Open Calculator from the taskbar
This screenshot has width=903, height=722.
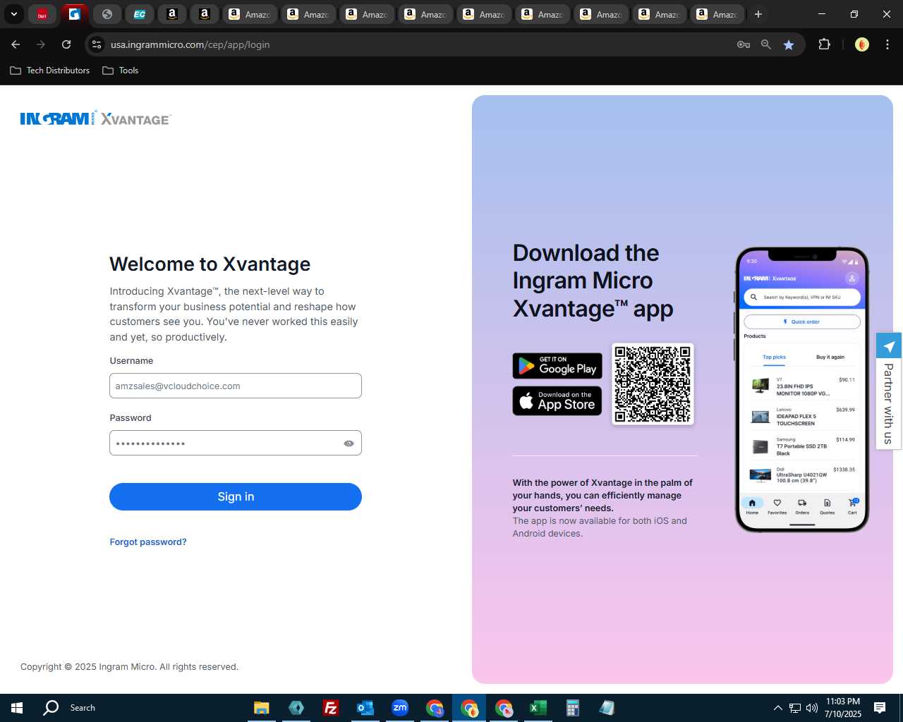coord(573,708)
